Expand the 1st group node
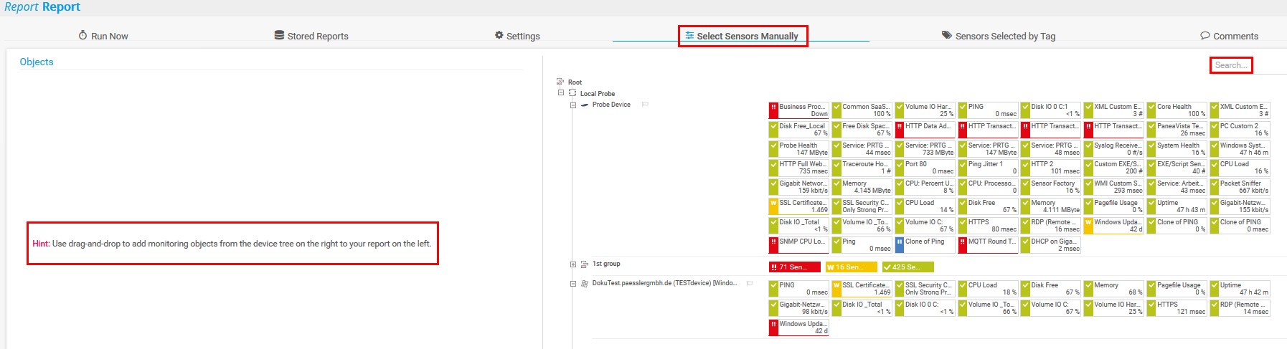The image size is (1287, 349). coord(573,264)
